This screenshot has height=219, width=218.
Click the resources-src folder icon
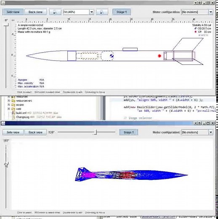(x=13, y=101)
